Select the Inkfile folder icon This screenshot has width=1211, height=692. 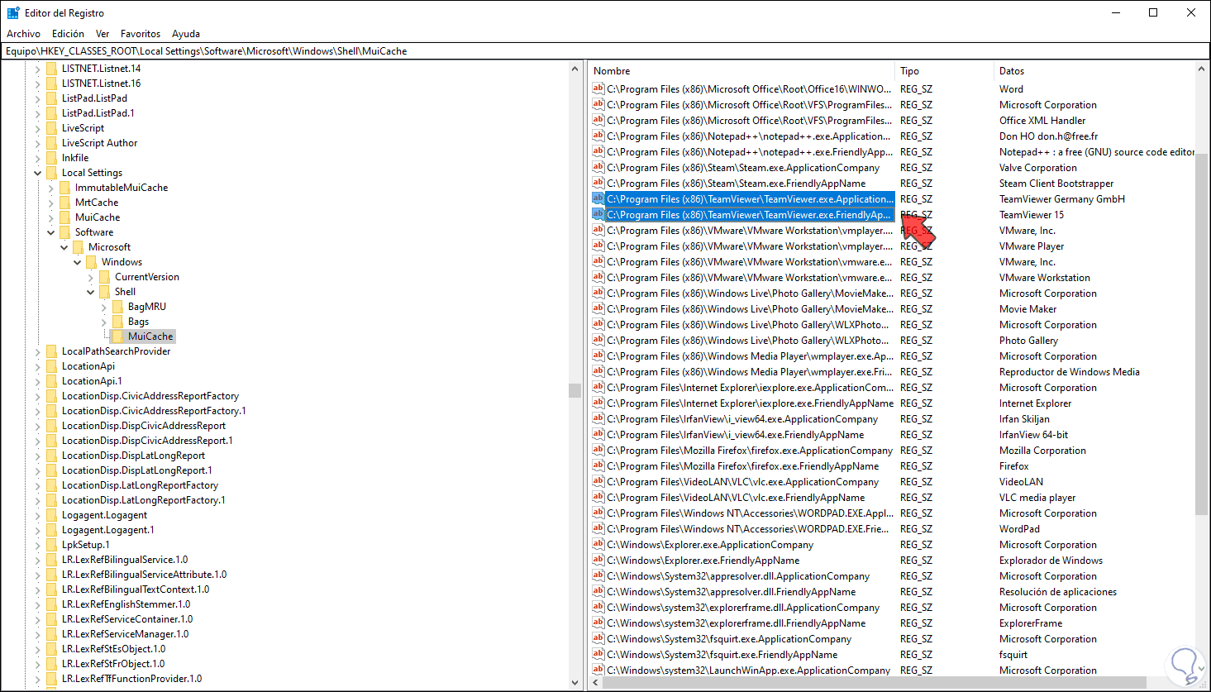coord(52,158)
